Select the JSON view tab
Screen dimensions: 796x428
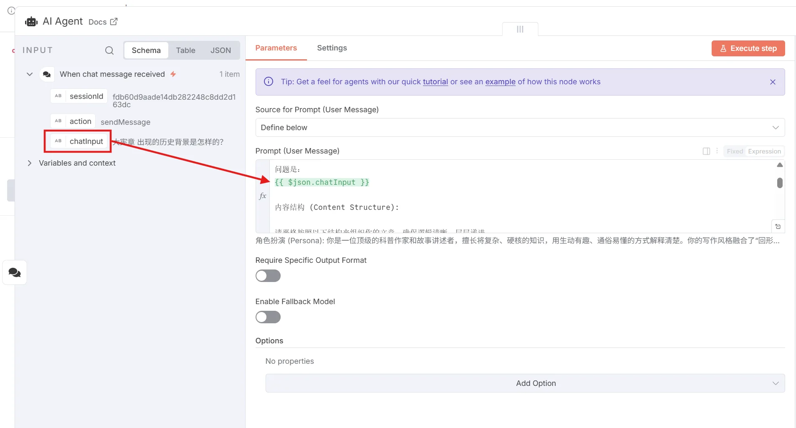pos(221,50)
